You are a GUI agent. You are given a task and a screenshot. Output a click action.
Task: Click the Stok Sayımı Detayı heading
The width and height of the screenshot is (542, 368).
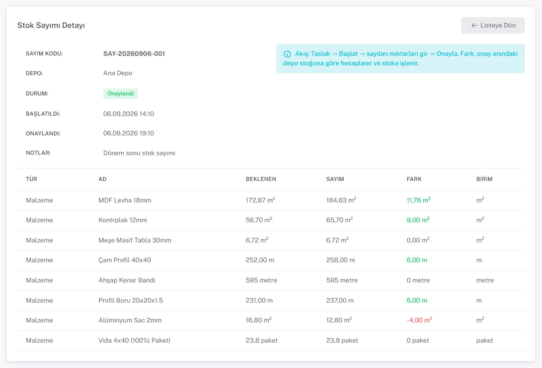pyautogui.click(x=51, y=25)
